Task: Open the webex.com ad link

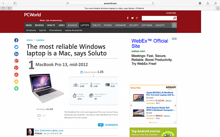Action: click(x=138, y=51)
